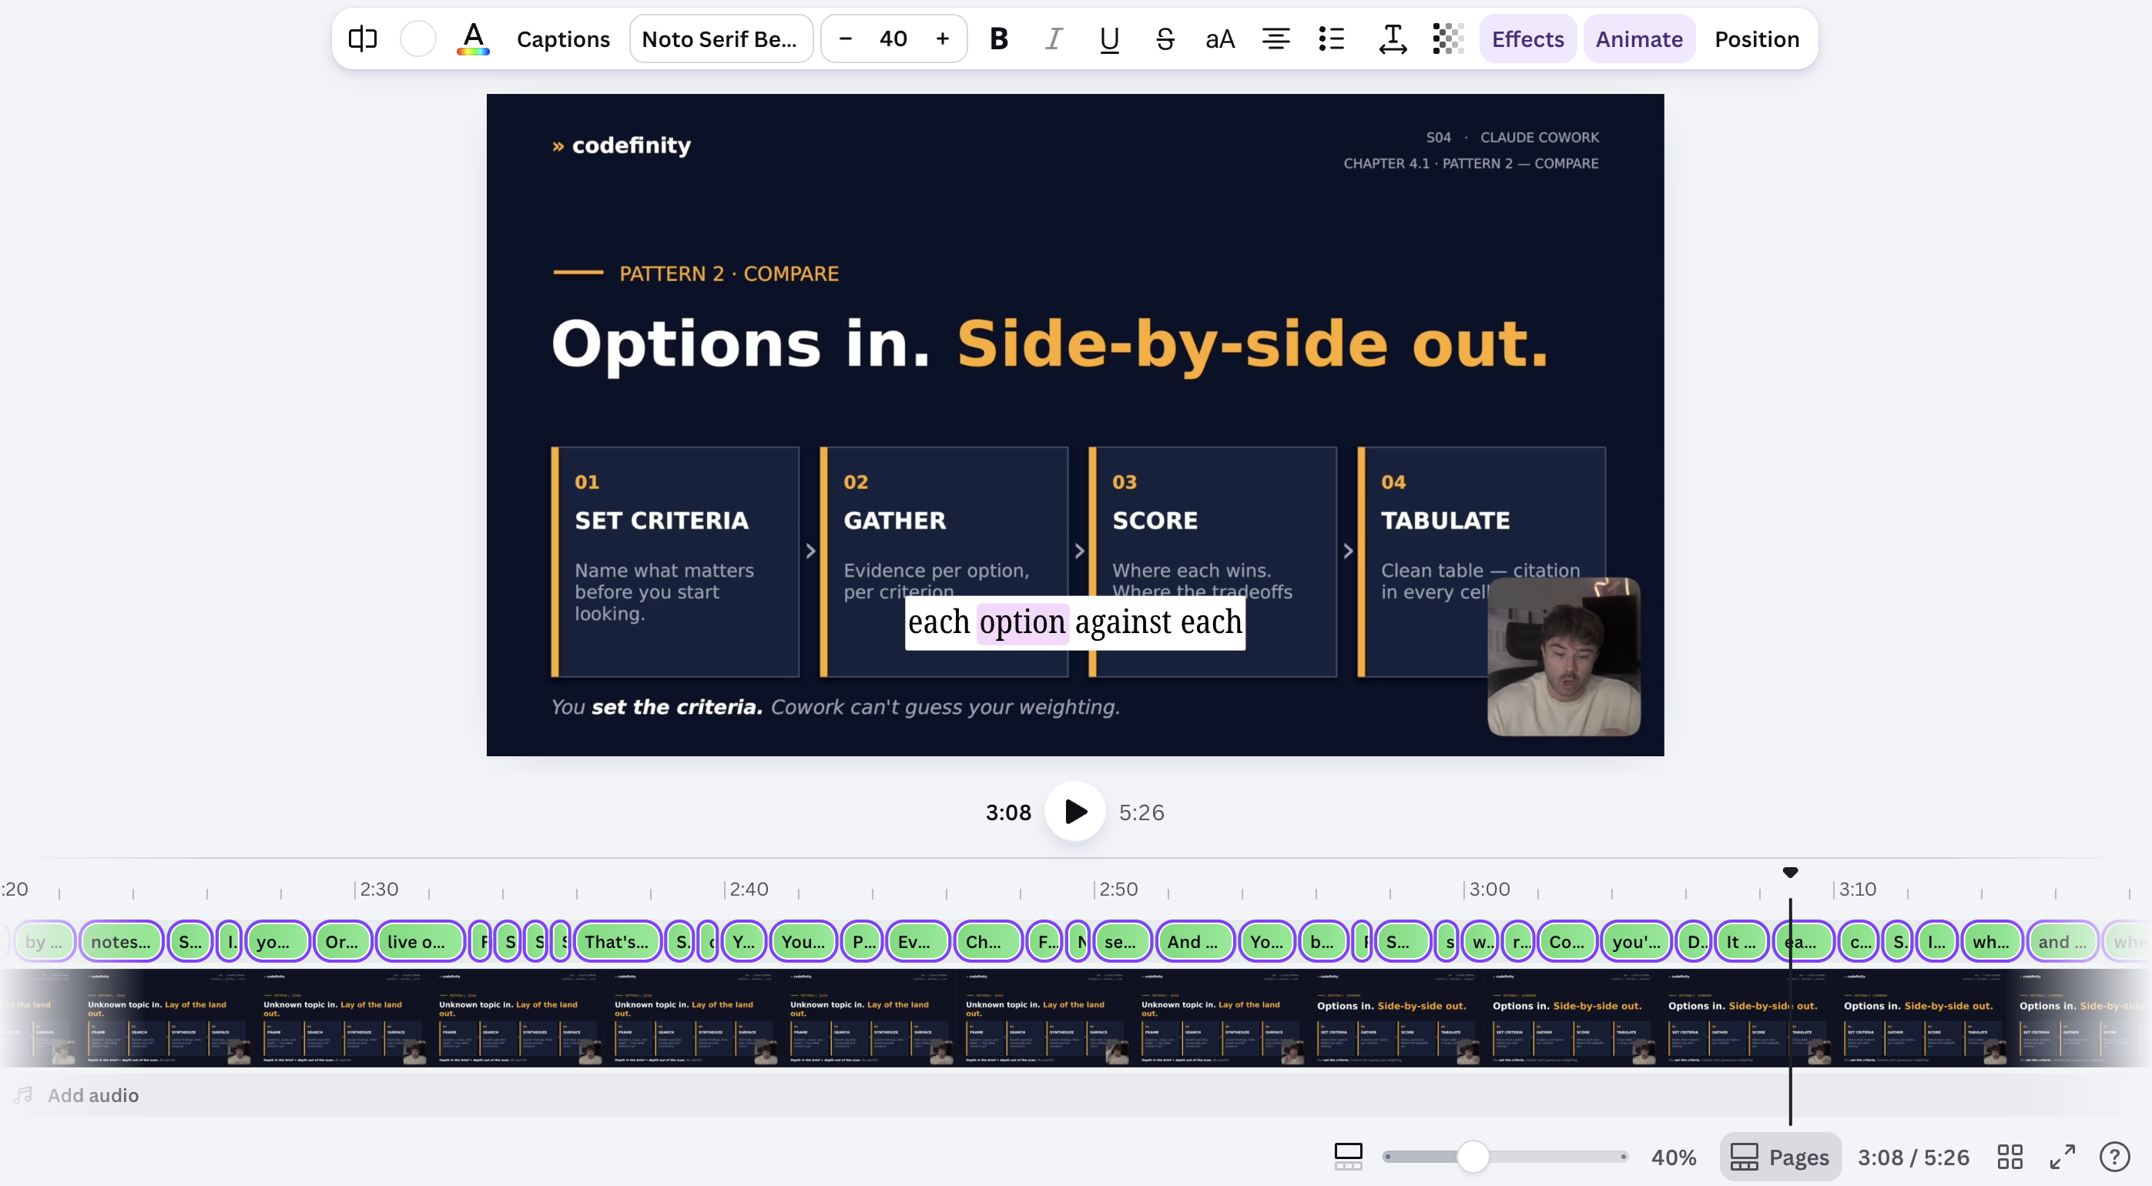
Task: Play the video preview
Action: pyautogui.click(x=1075, y=811)
